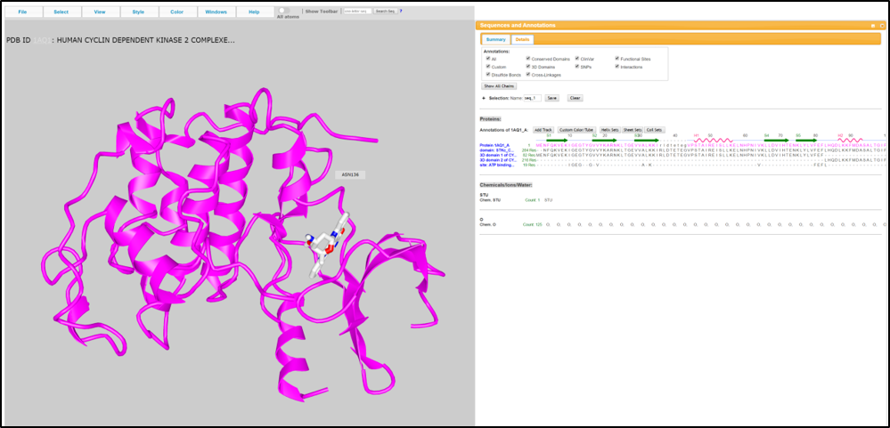Minimize the Sequences and Annotations panel
The height and width of the screenshot is (428, 890).
coord(873,26)
